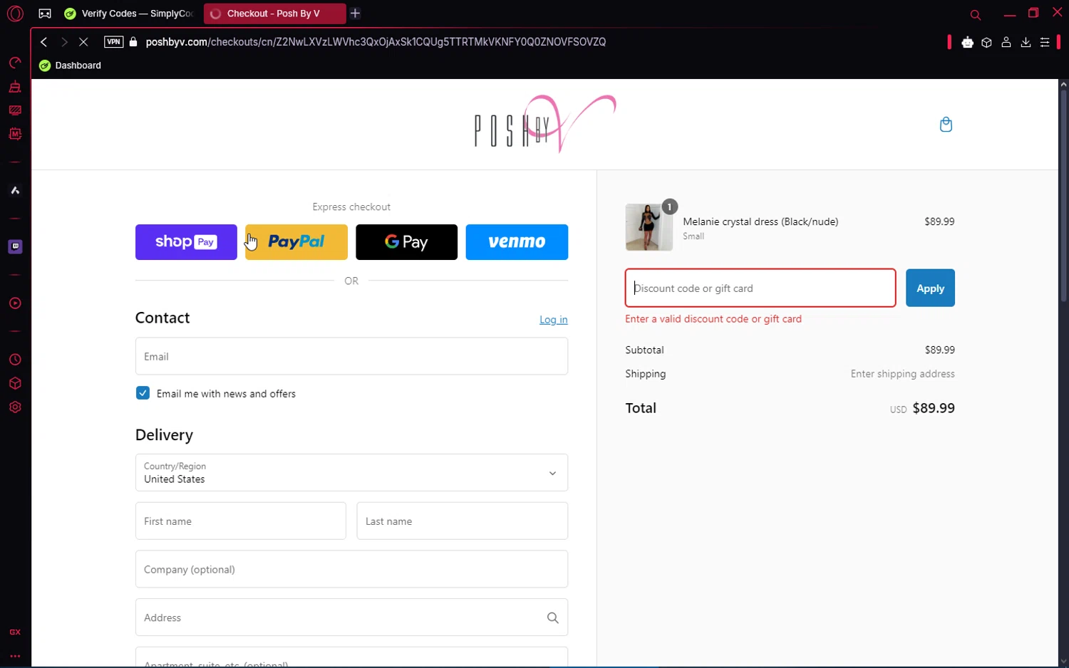Open Settings gear icon in sidebar

coord(15,407)
